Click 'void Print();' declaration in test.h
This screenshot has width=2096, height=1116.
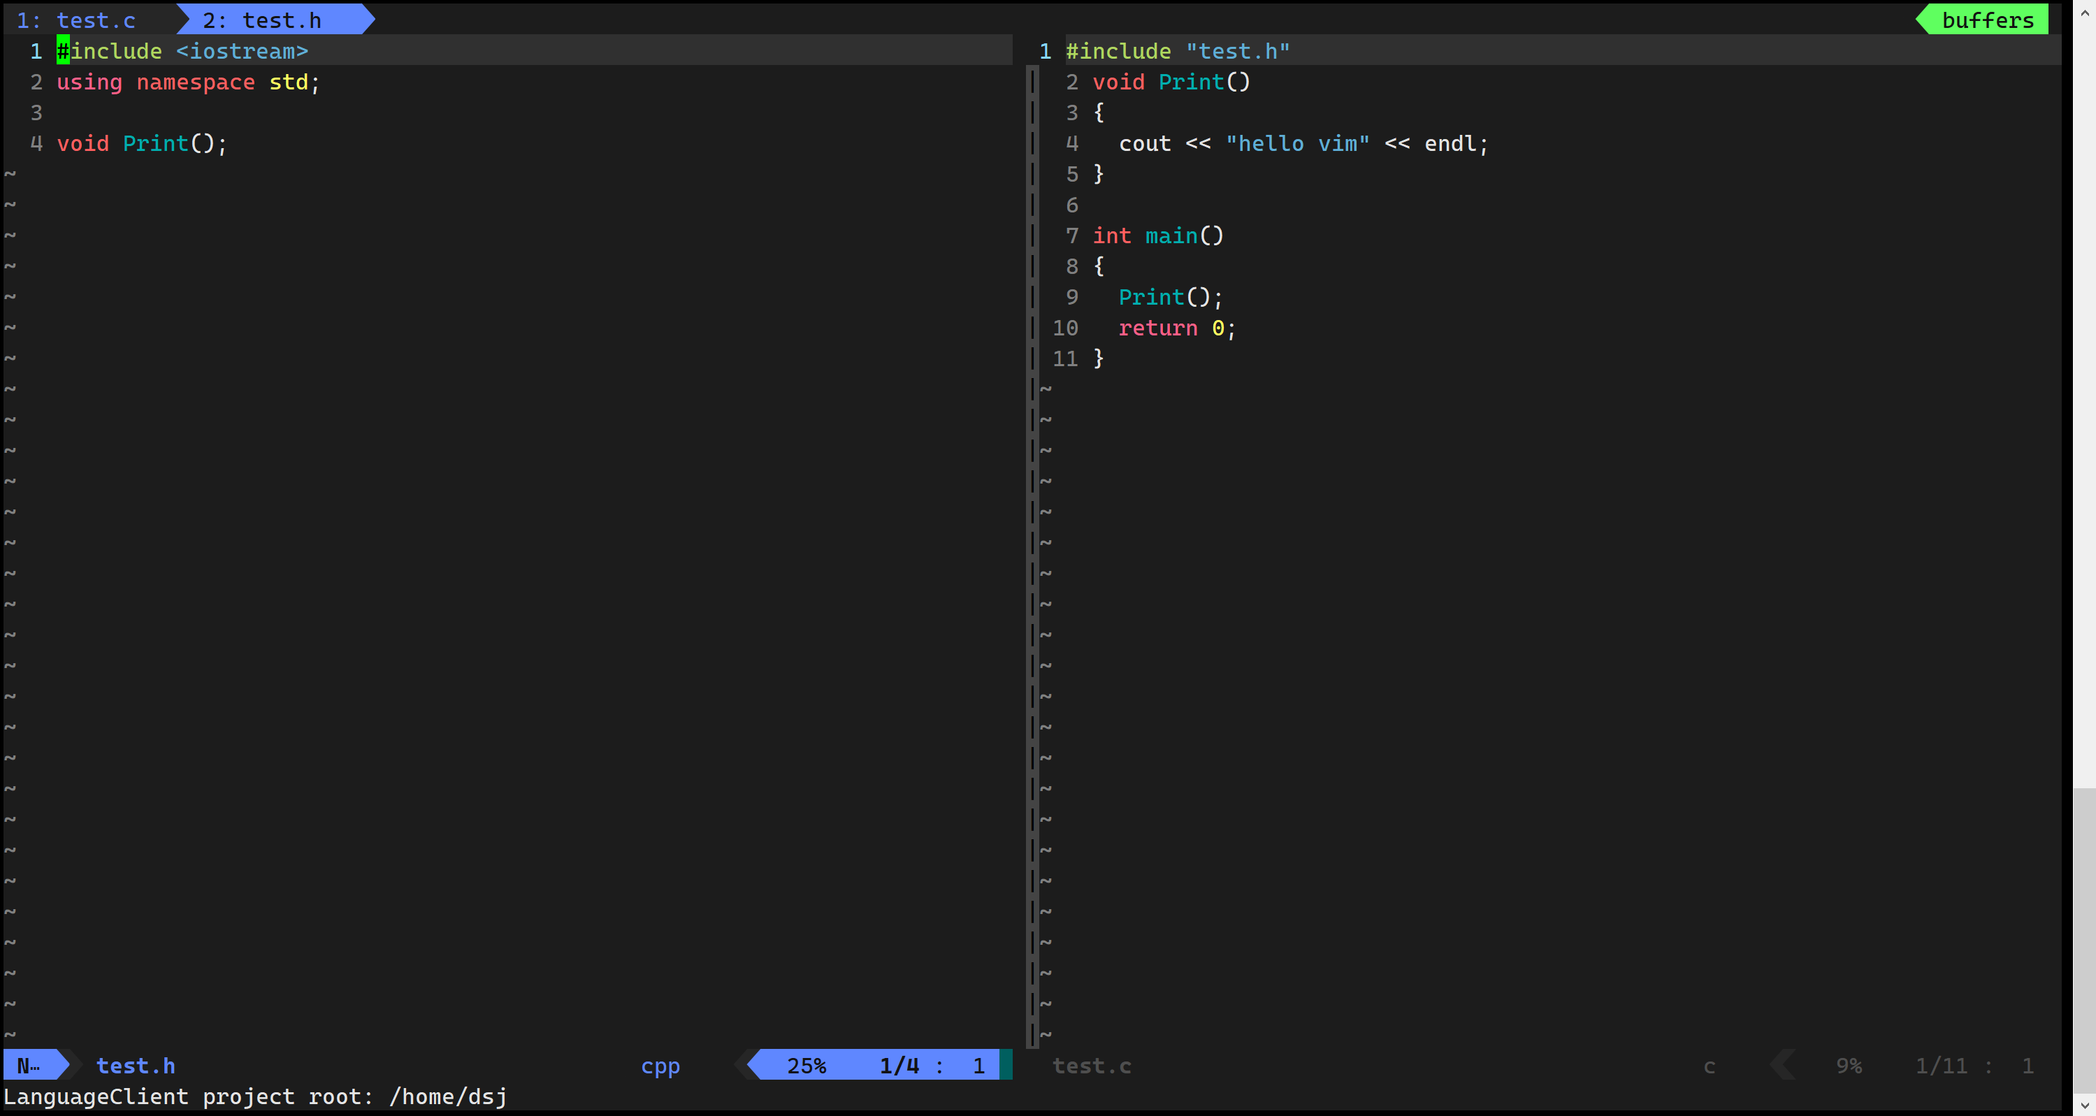pyautogui.click(x=143, y=143)
